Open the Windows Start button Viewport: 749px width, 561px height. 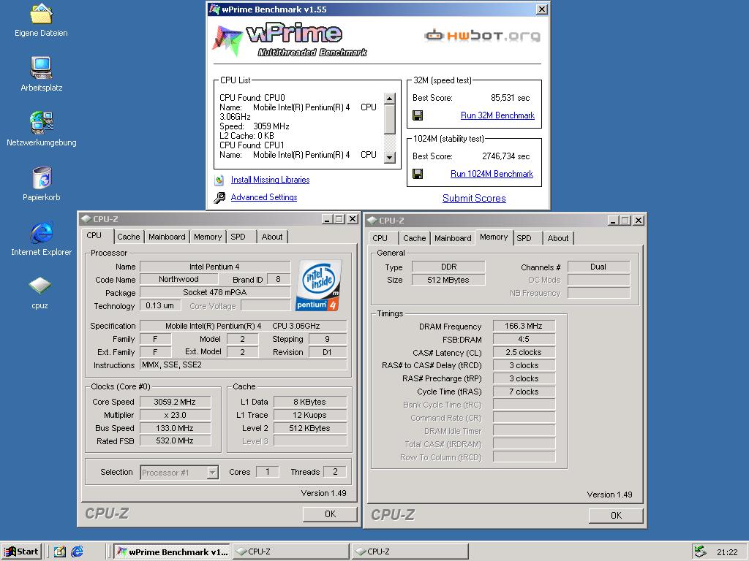[21, 552]
